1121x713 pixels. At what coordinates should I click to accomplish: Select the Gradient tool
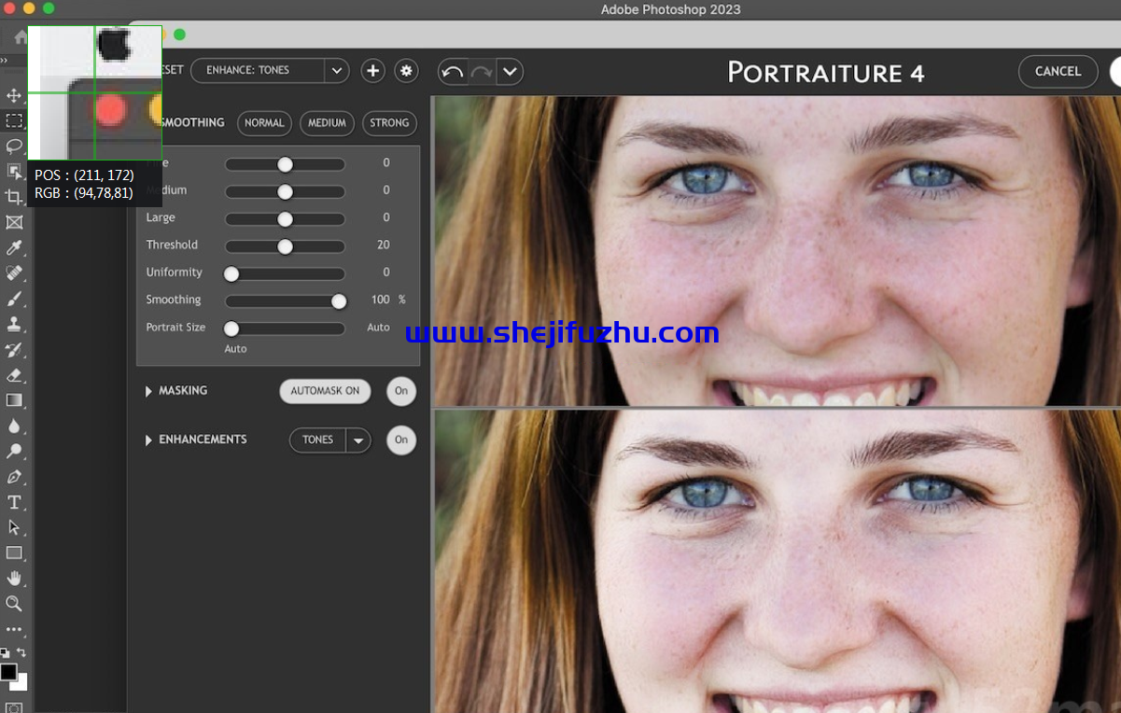coord(14,400)
